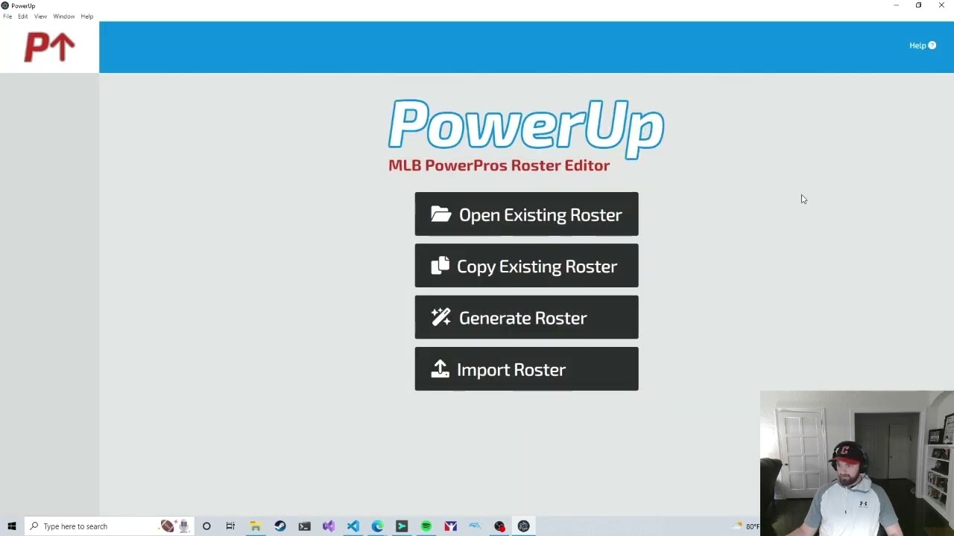Viewport: 954px width, 536px height.
Task: Open the red-white Y taskbar icon
Action: (450, 526)
